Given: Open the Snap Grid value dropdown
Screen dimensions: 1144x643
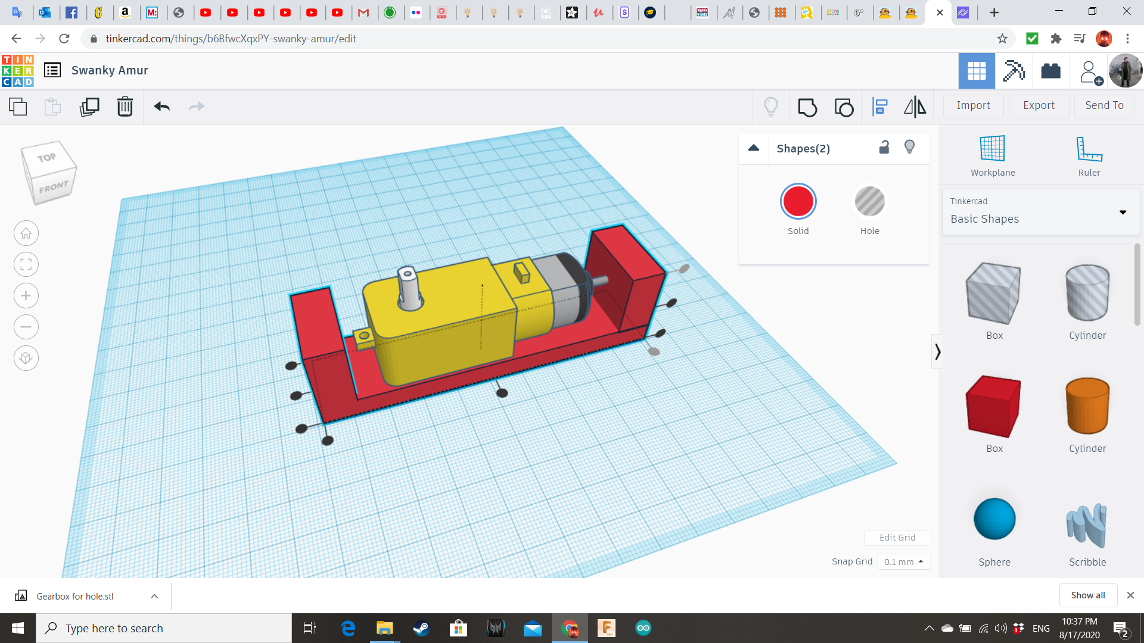Looking at the screenshot, I should (904, 561).
